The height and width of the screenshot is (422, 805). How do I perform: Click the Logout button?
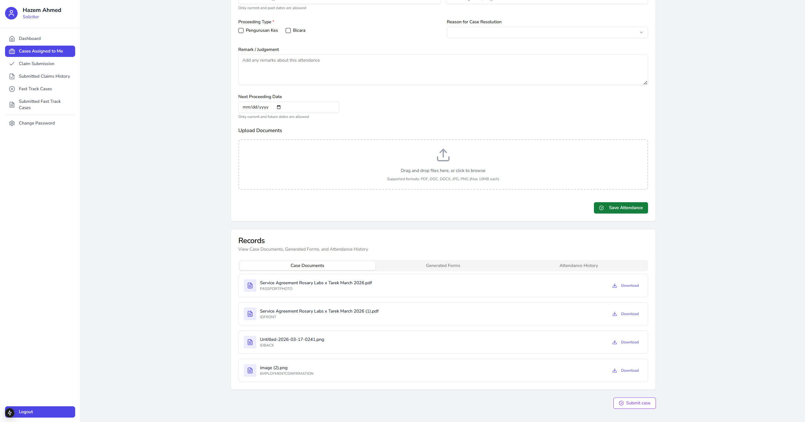(x=40, y=412)
